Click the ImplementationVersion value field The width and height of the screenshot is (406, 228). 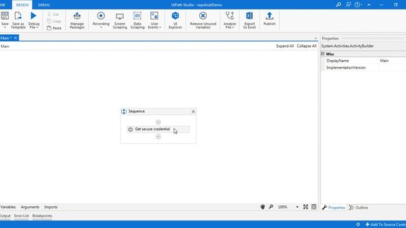coord(392,68)
